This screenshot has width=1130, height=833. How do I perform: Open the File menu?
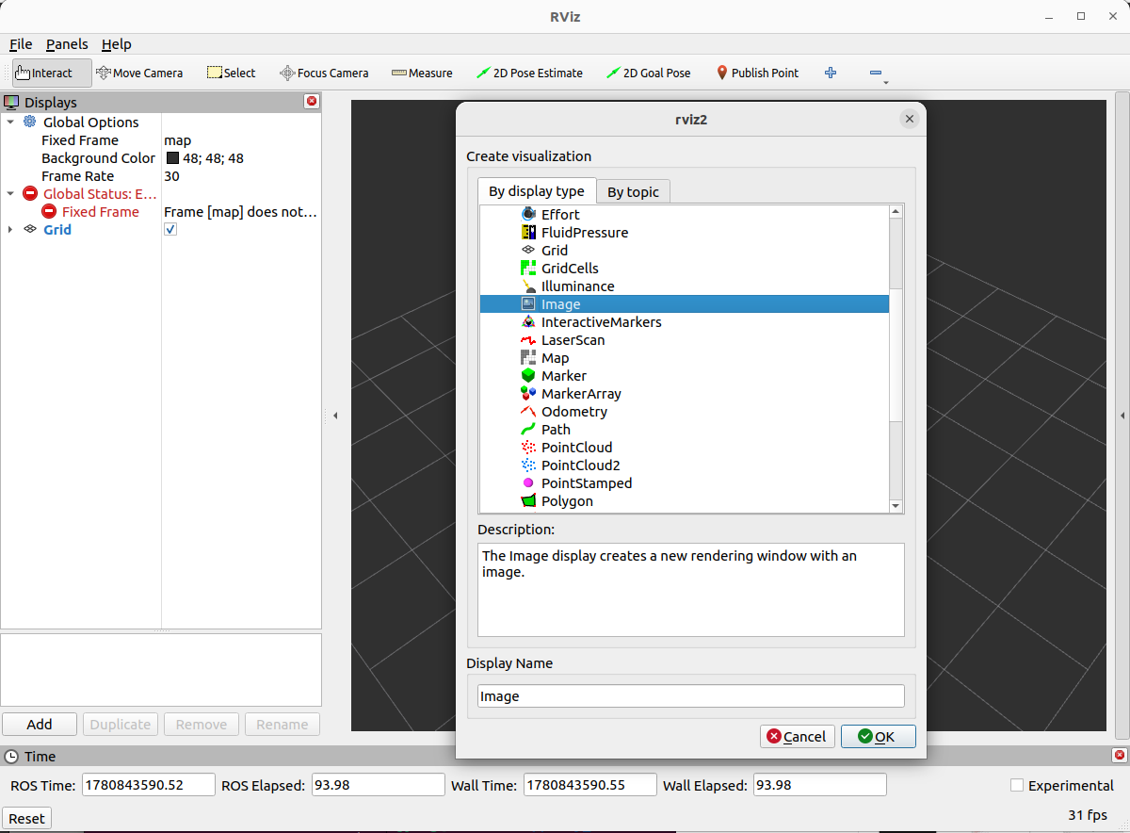point(21,43)
